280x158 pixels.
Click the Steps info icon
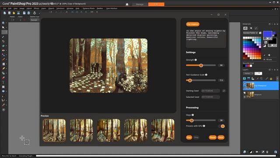pos(192,115)
